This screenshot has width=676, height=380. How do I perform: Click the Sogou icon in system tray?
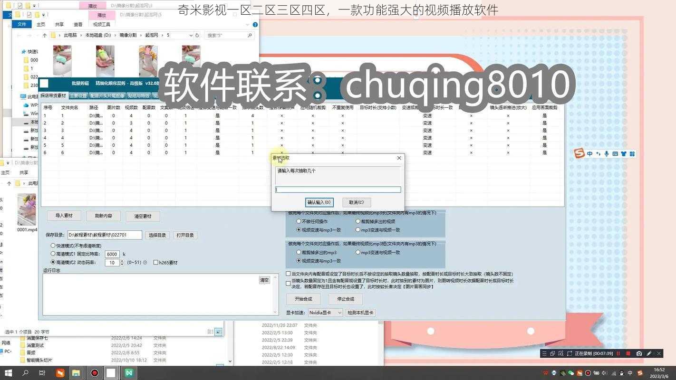point(640,373)
